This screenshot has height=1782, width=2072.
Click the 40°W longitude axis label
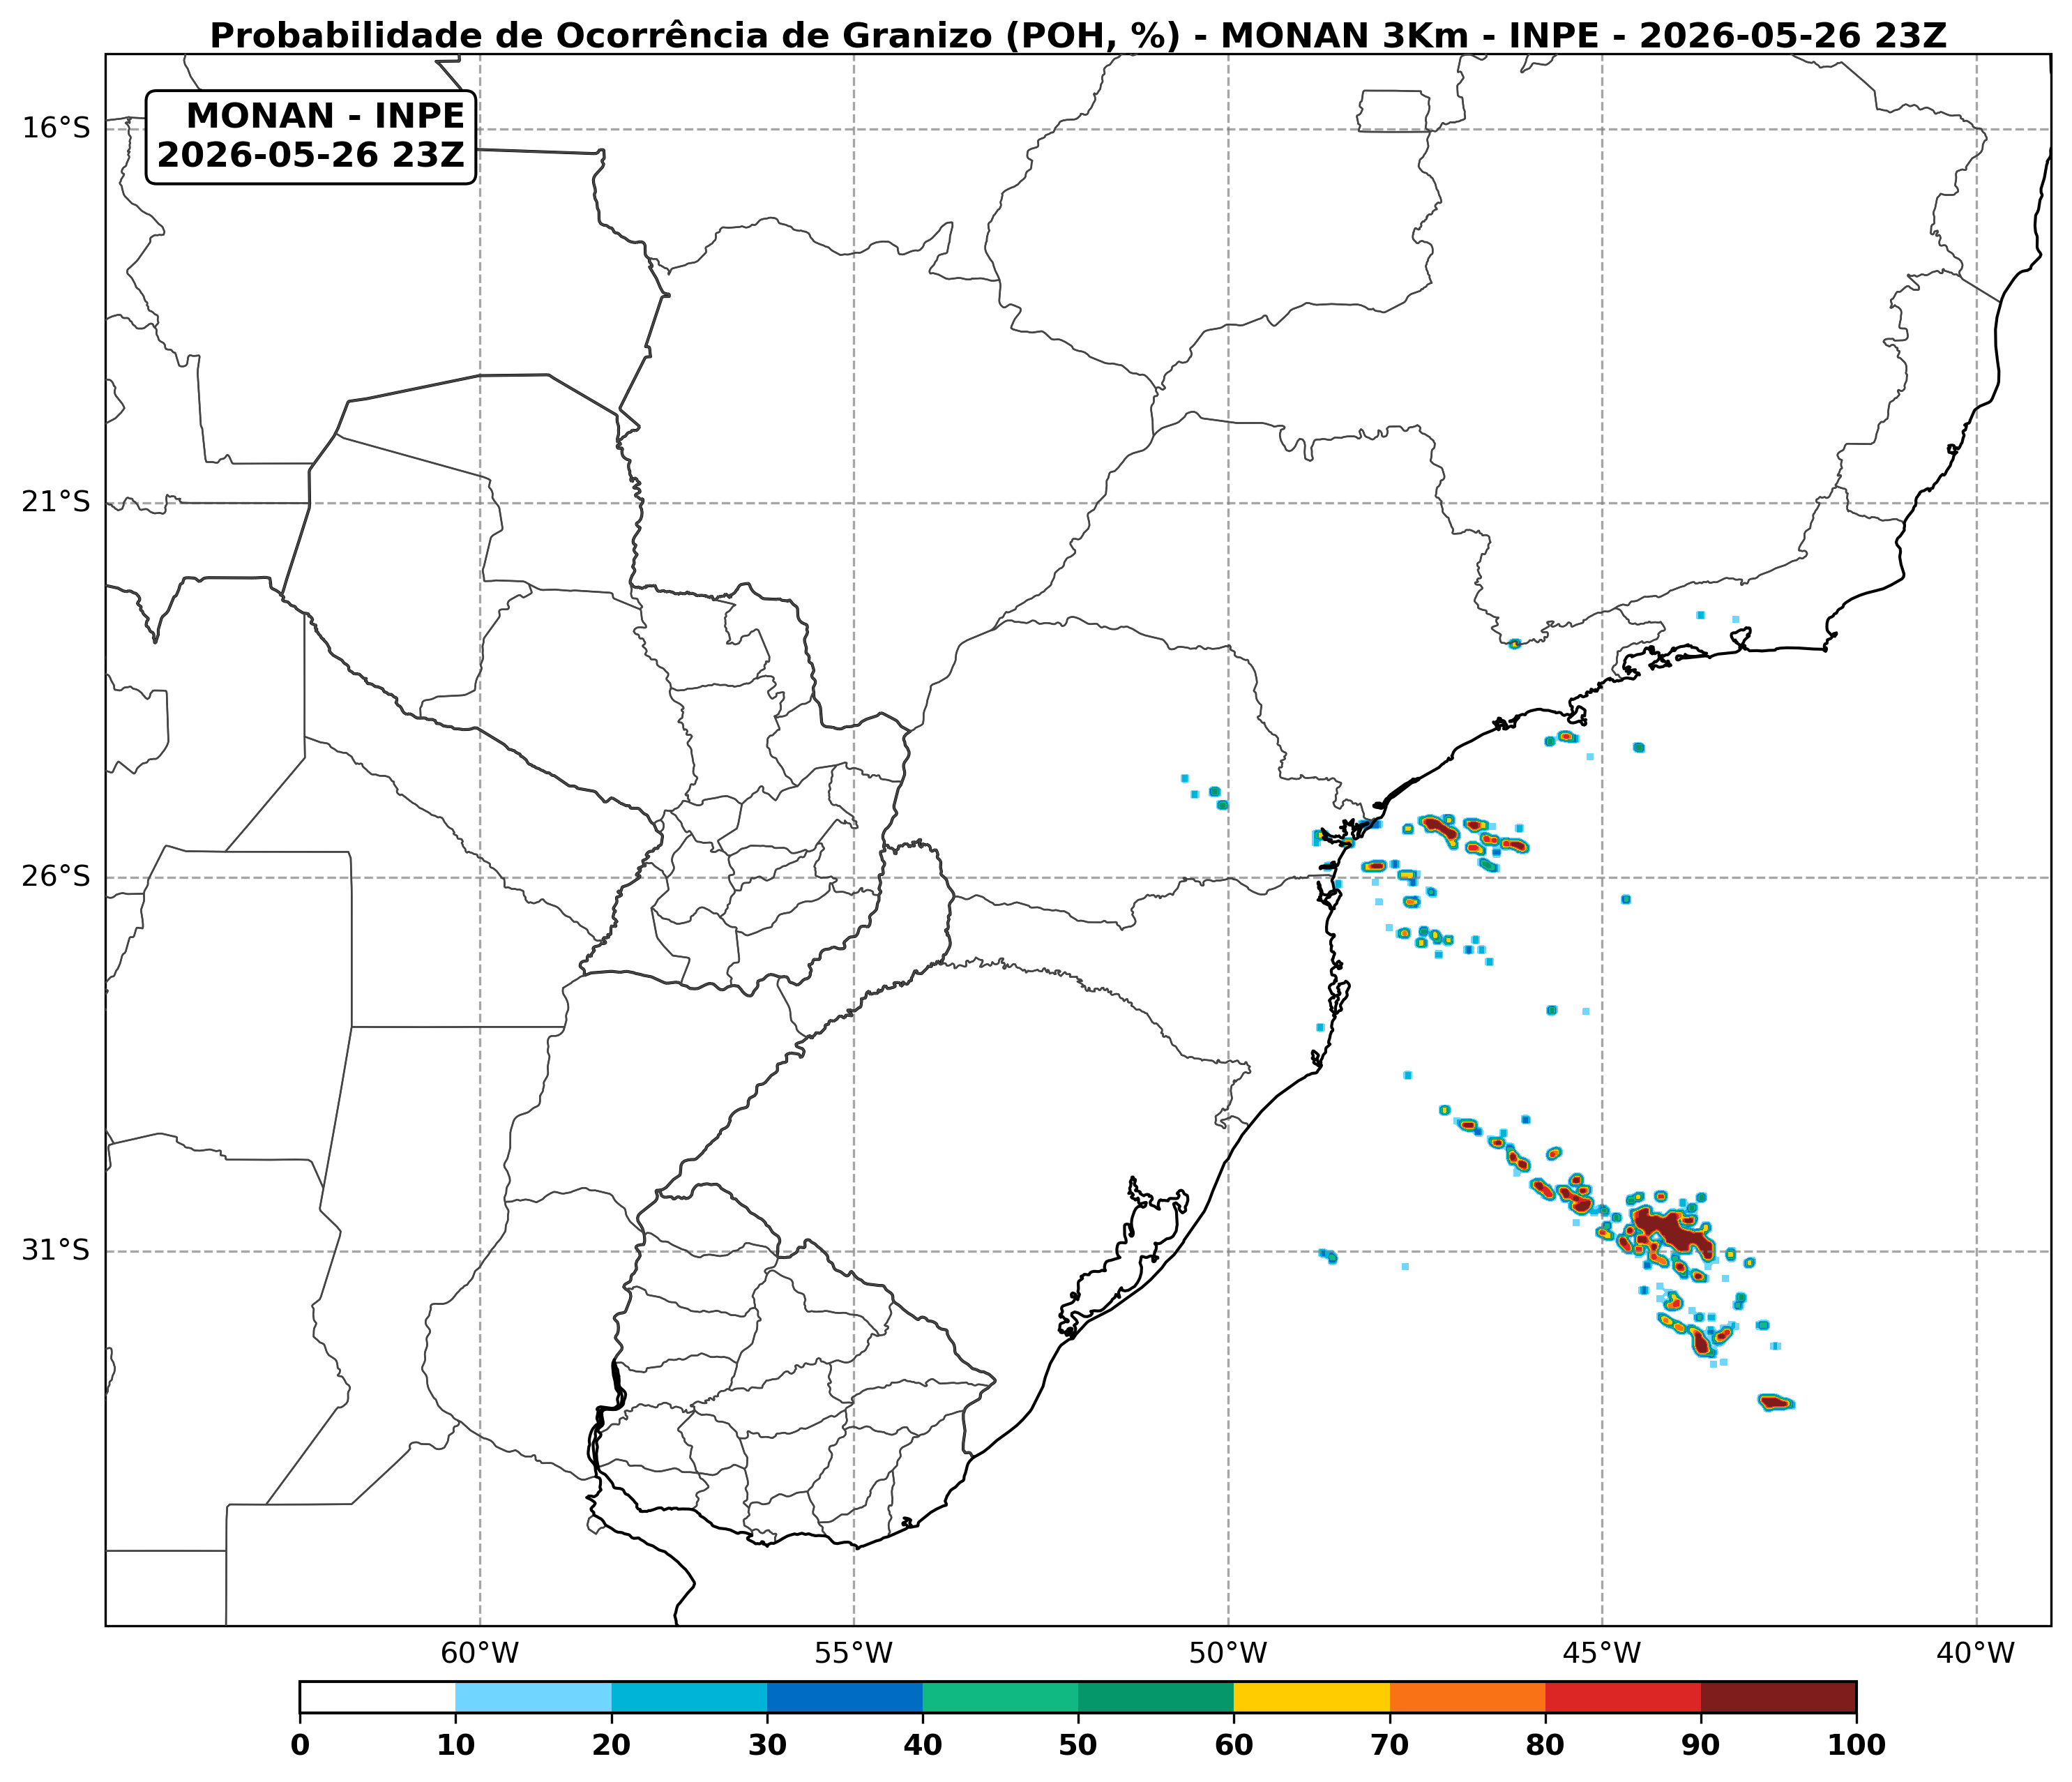1976,1653
